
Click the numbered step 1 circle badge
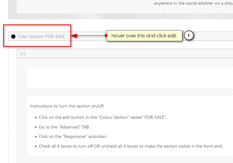tap(188, 36)
